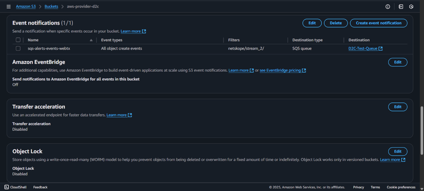
Task: Edit the Amazon EventBridge settings
Action: point(398,62)
